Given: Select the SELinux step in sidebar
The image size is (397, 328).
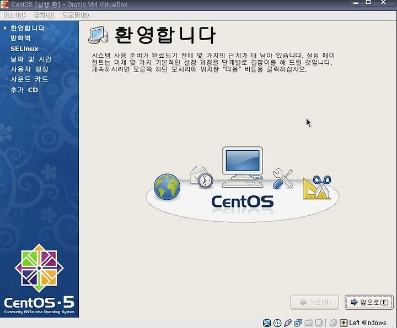Looking at the screenshot, I should (24, 49).
